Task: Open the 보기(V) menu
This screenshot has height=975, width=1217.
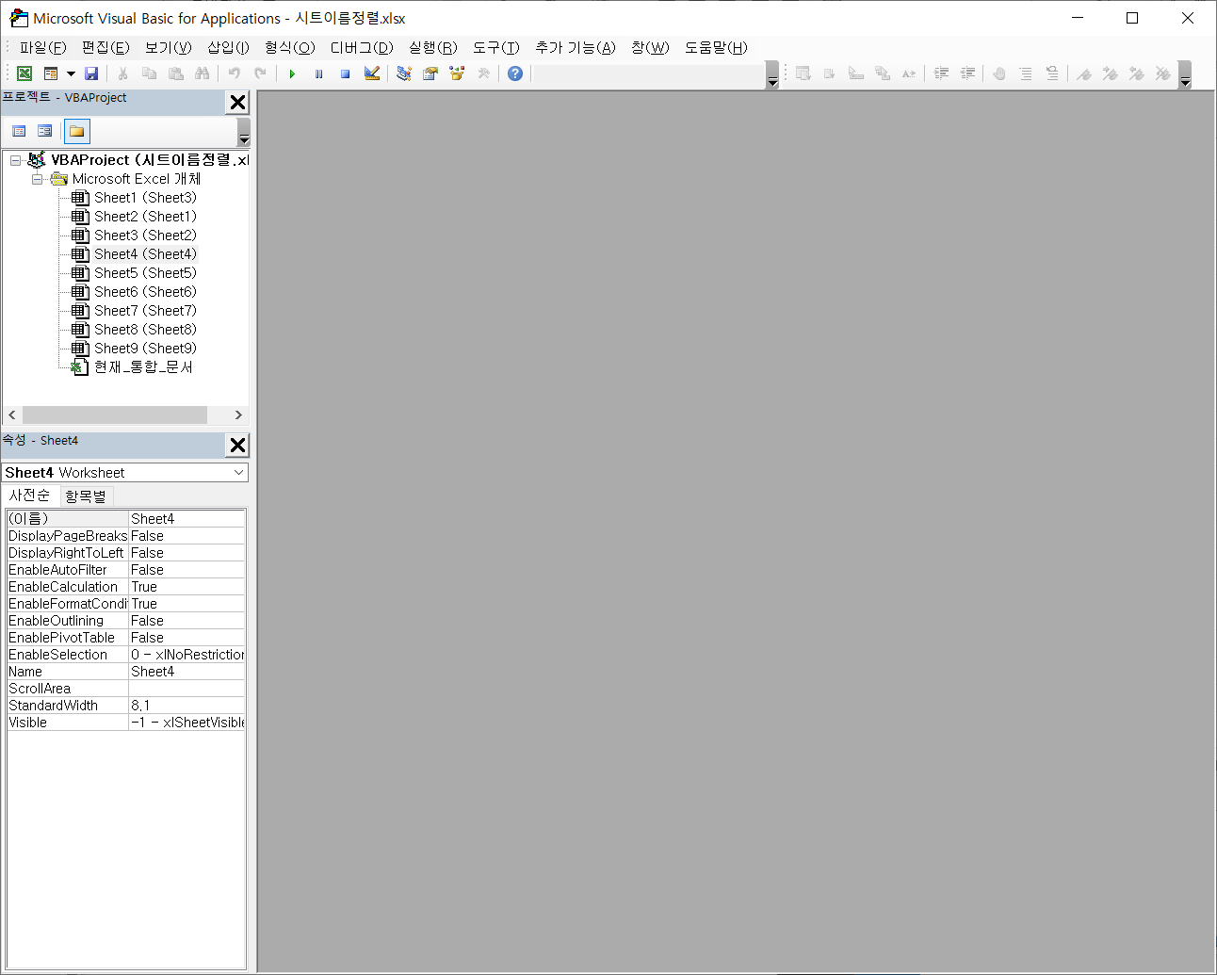Action: 169,47
